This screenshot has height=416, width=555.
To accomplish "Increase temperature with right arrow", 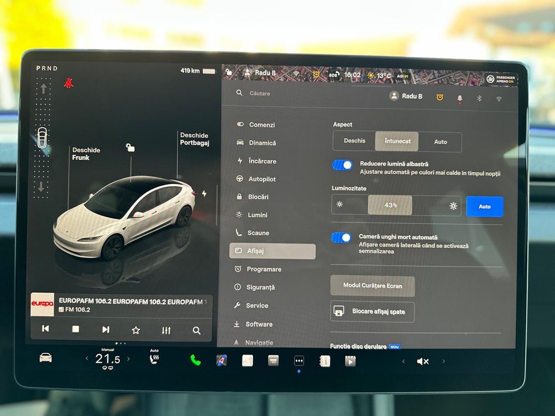I will (128, 359).
